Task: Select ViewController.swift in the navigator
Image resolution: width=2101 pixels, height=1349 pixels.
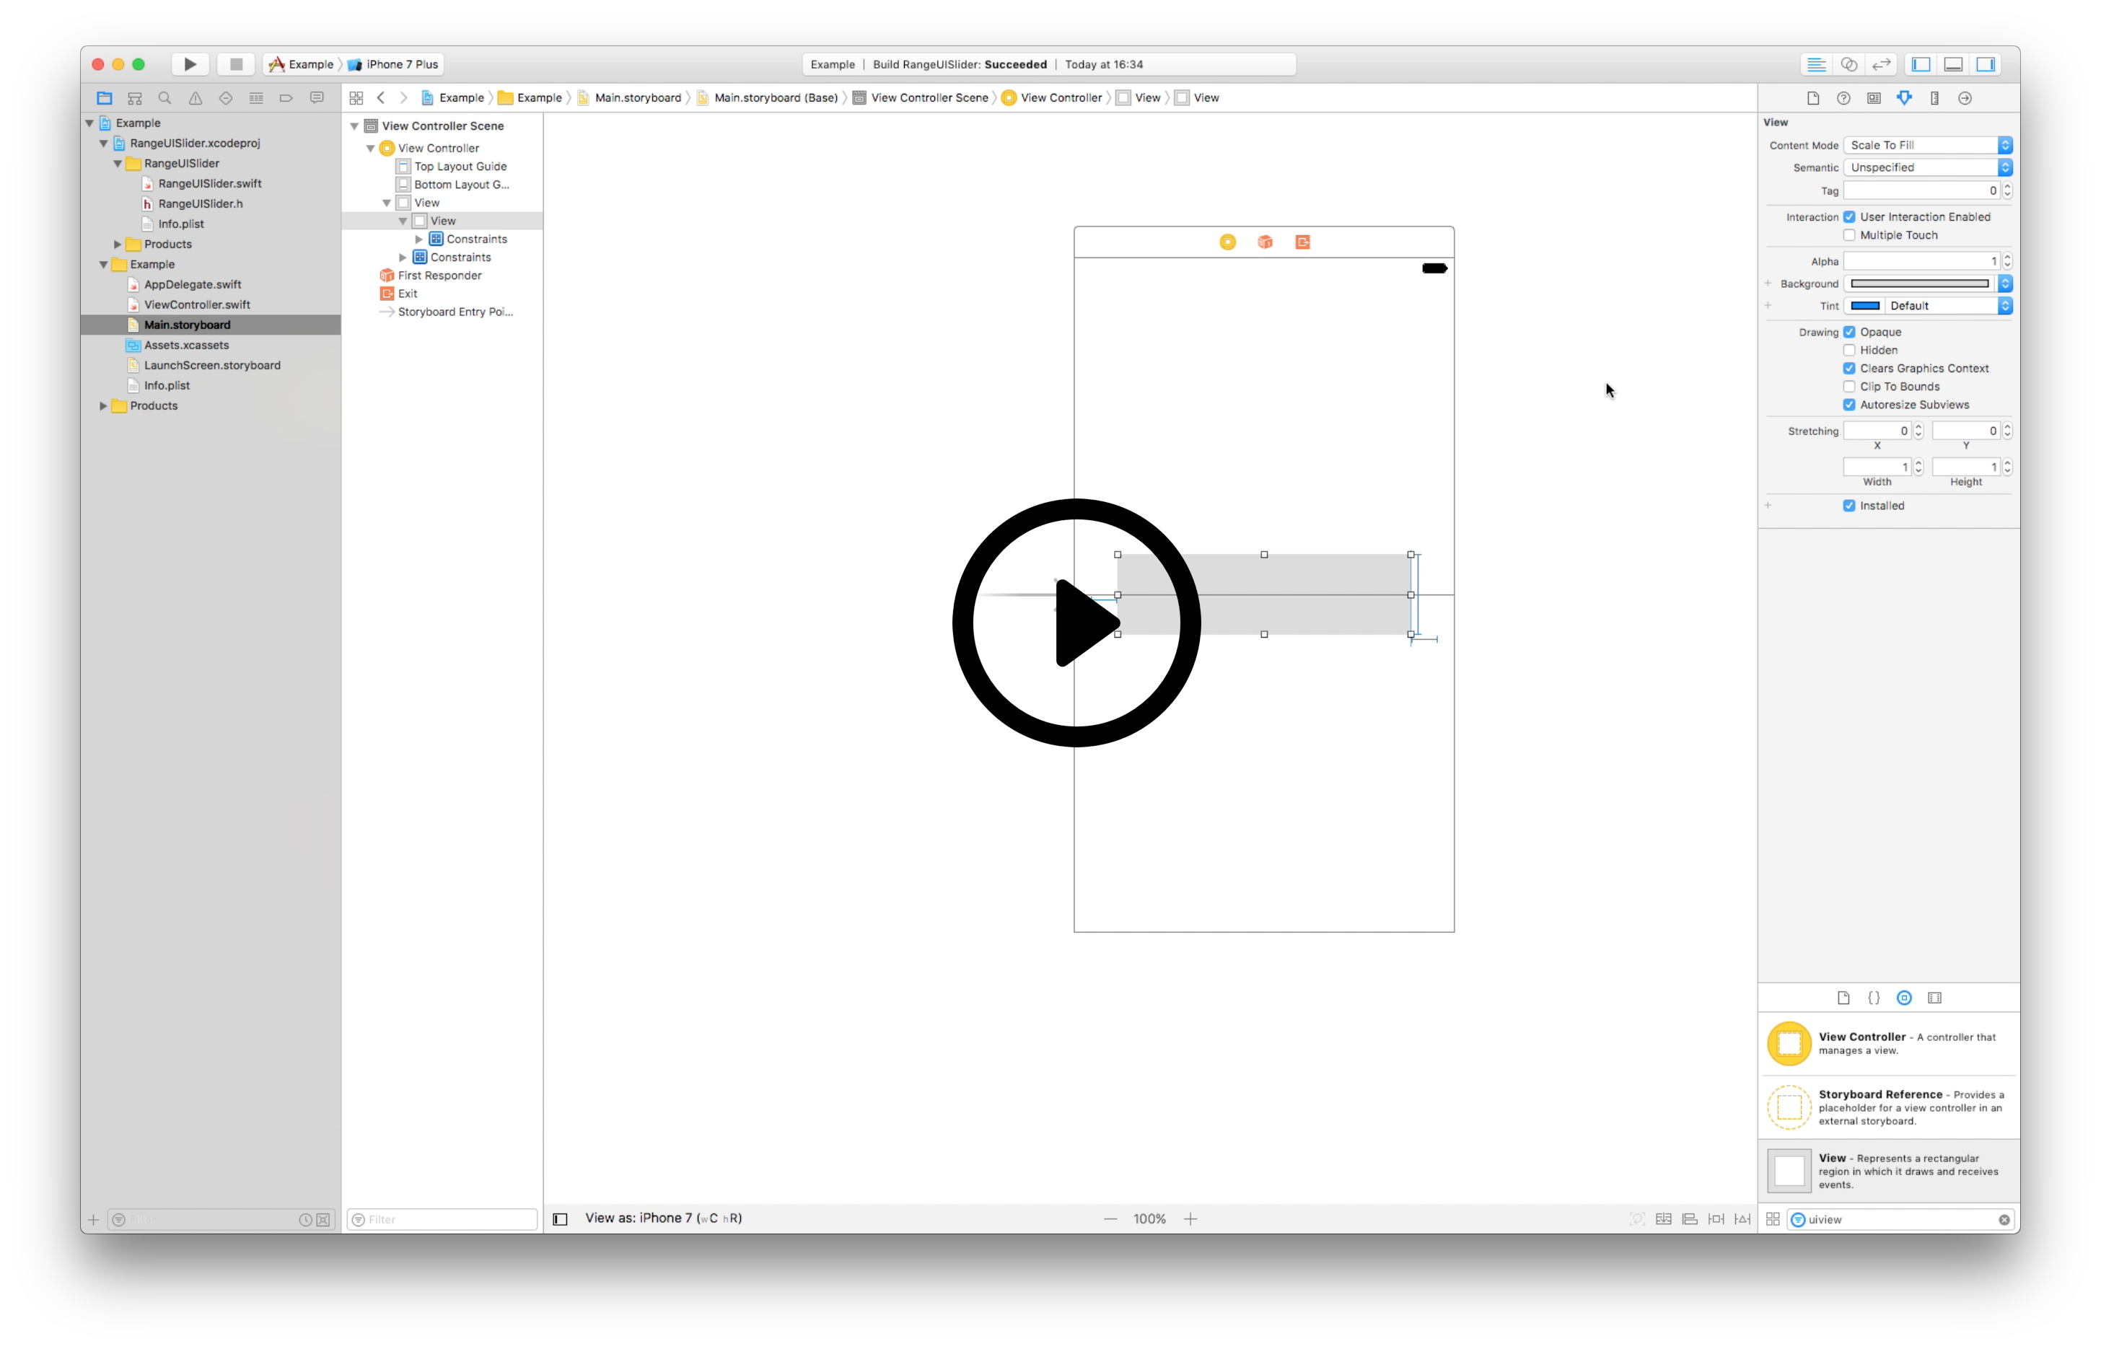Action: click(196, 305)
